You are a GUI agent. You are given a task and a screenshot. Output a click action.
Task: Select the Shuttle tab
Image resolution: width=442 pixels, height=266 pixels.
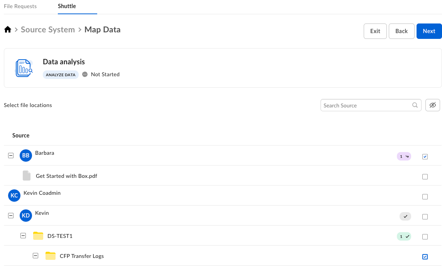[67, 6]
